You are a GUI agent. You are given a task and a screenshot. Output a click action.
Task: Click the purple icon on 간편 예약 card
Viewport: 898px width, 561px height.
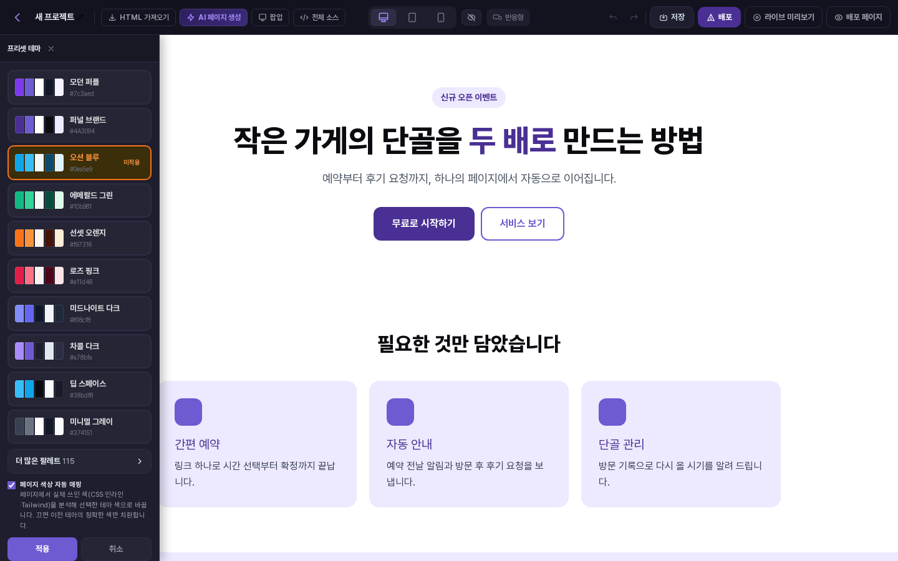click(x=188, y=412)
